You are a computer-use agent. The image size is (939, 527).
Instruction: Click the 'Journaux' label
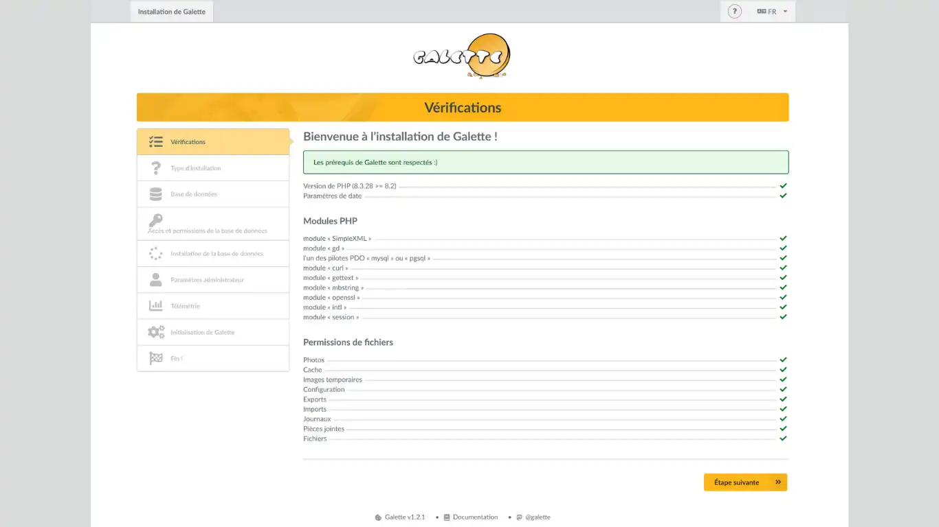click(x=317, y=419)
